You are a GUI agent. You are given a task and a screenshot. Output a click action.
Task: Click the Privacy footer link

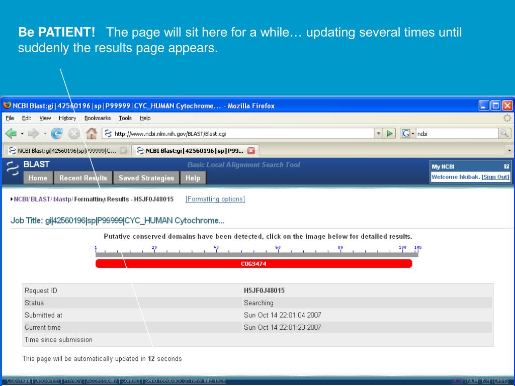click(72, 381)
